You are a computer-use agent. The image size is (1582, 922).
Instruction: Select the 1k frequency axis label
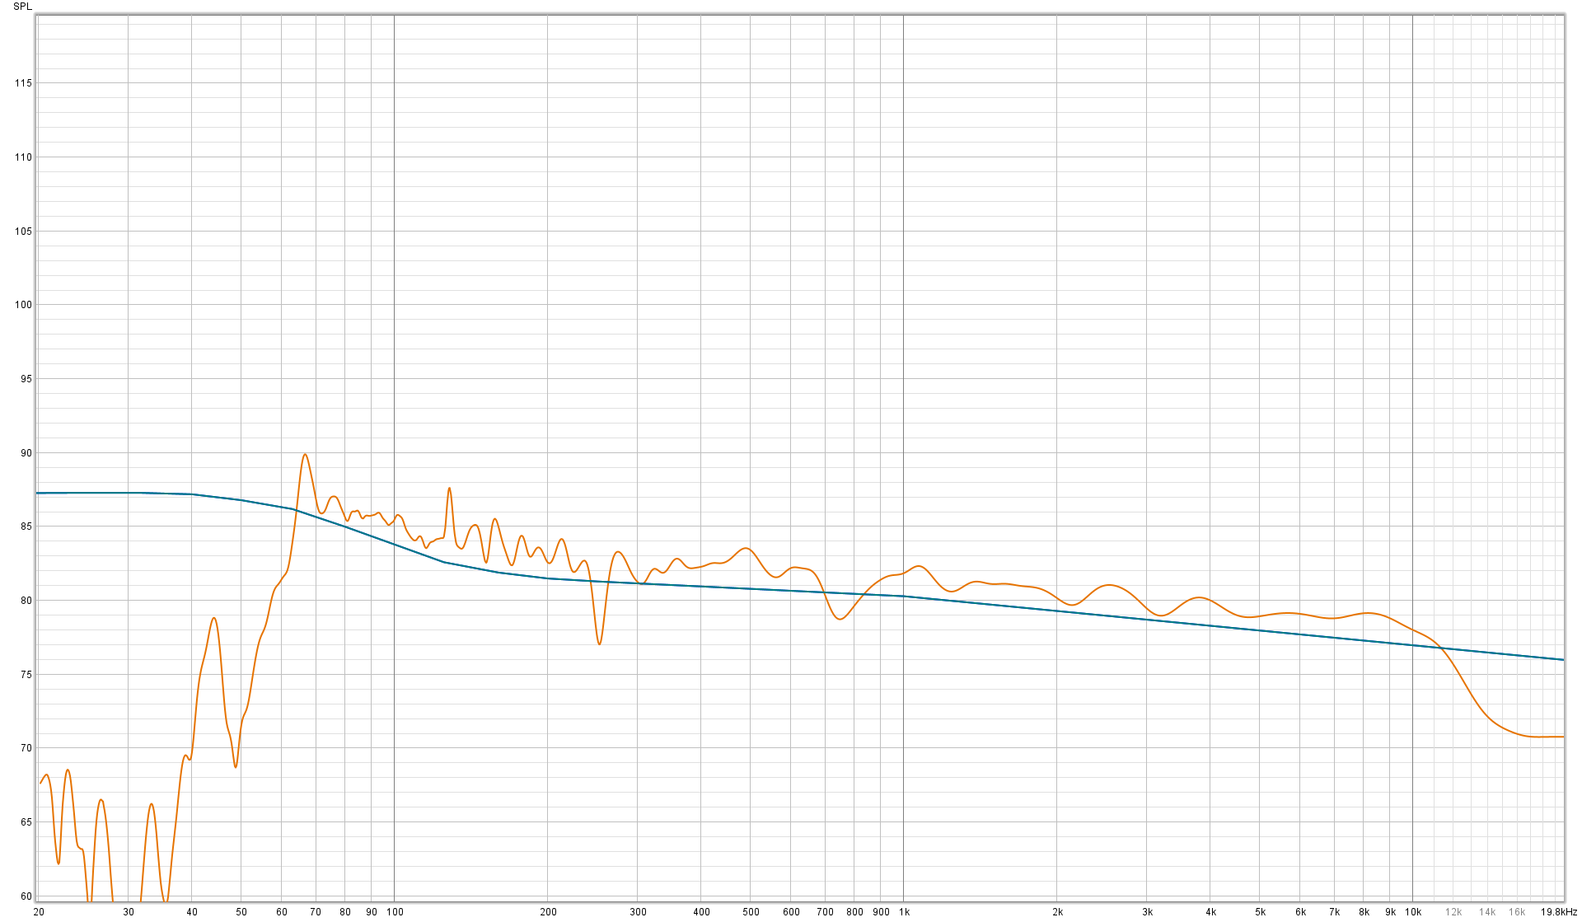pyautogui.click(x=904, y=912)
